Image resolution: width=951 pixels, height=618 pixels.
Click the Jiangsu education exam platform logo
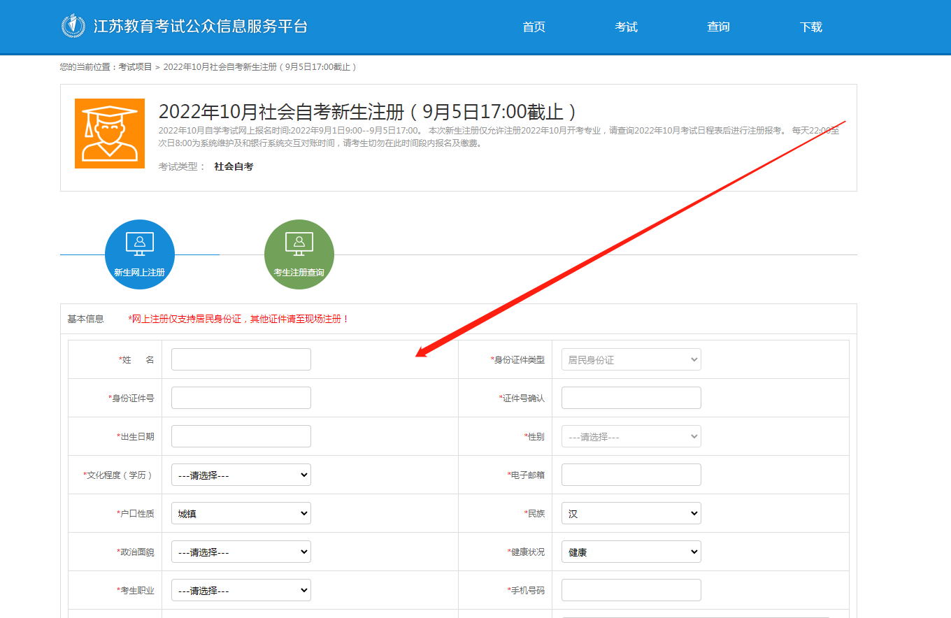click(73, 27)
